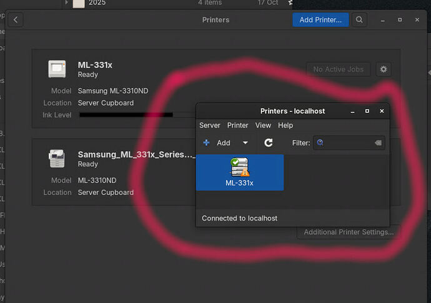Viewport: 431px width, 303px height.
Task: Click the ML-331x printer icon in settings list
Action: pyautogui.click(x=57, y=69)
